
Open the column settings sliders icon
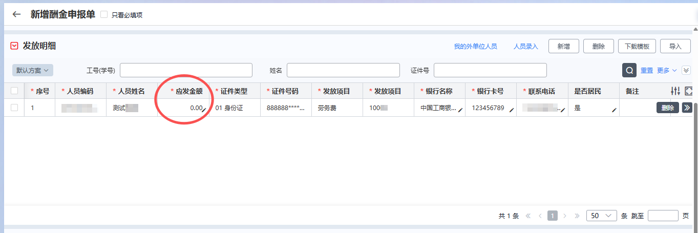click(675, 91)
